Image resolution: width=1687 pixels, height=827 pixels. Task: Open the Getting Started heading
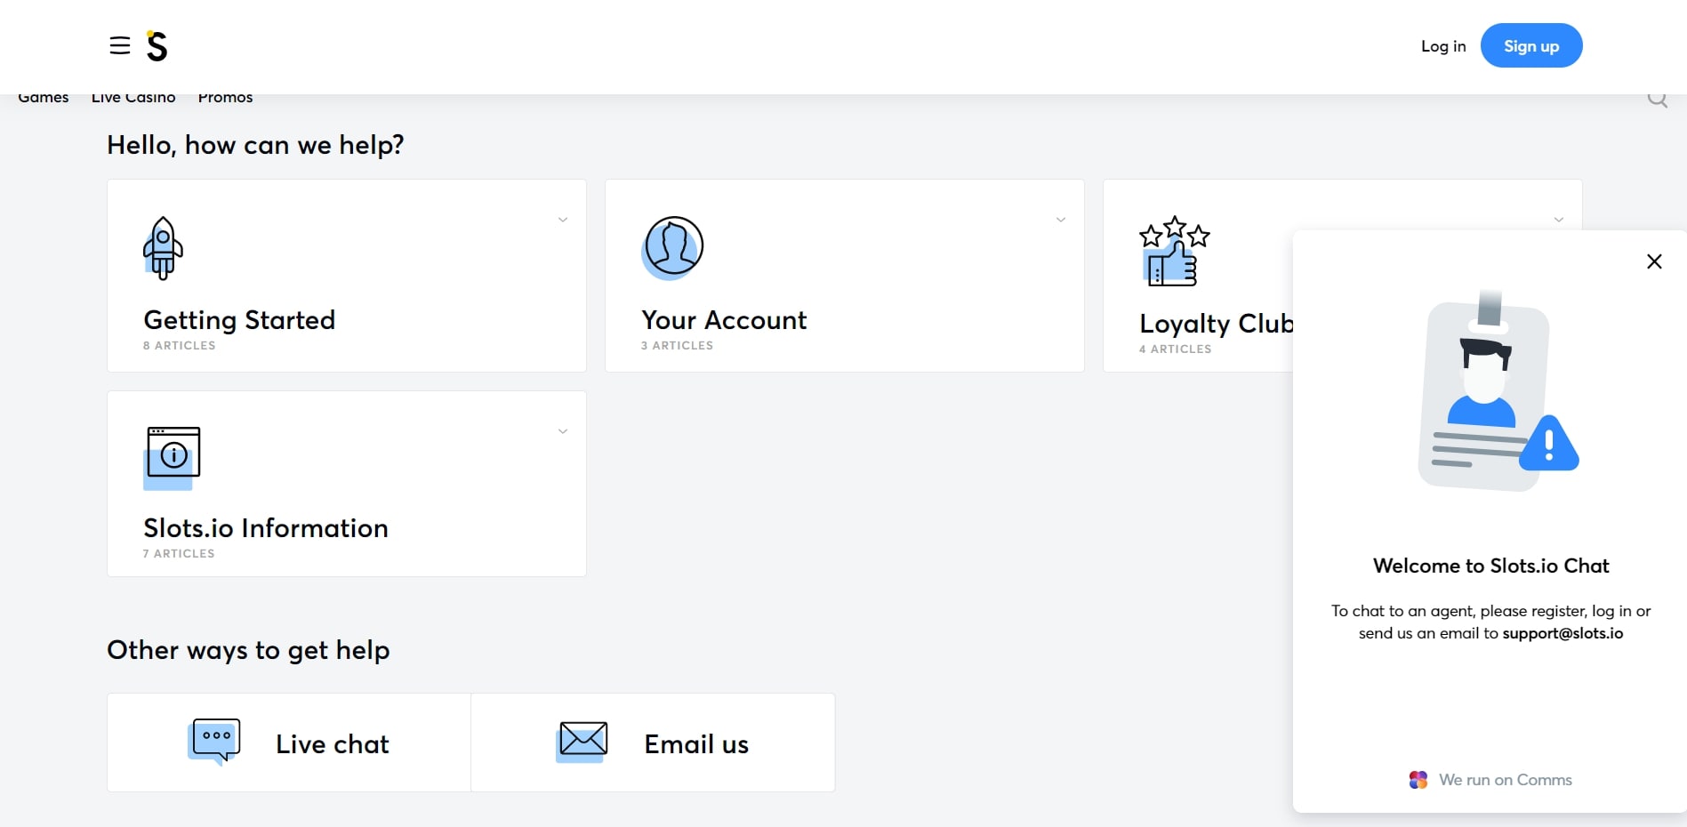[x=239, y=320]
